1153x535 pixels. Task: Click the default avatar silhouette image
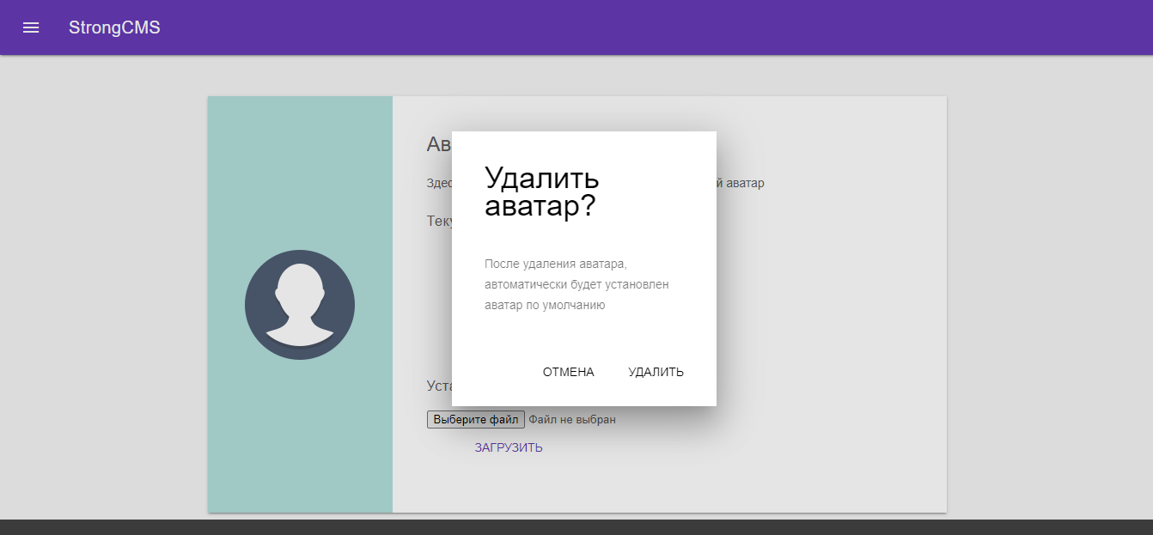300,306
